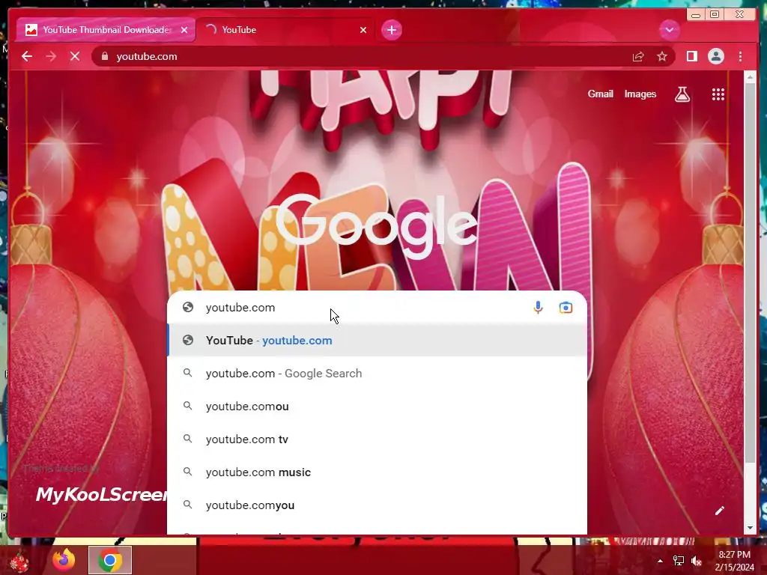The height and width of the screenshot is (575, 767).
Task: Customize this page with pencil icon
Action: pos(719,511)
